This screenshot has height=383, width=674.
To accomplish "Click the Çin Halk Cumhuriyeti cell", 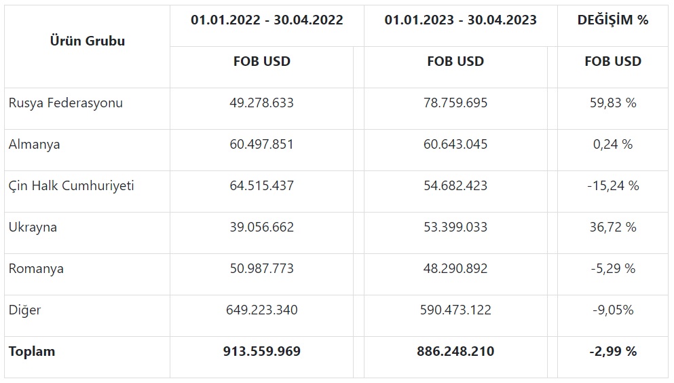I will (71, 185).
